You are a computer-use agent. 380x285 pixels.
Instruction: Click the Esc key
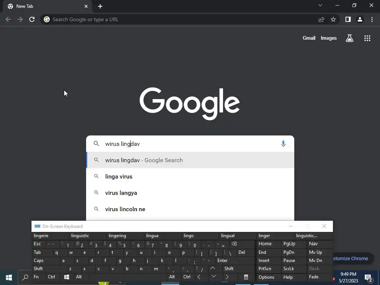(39, 244)
